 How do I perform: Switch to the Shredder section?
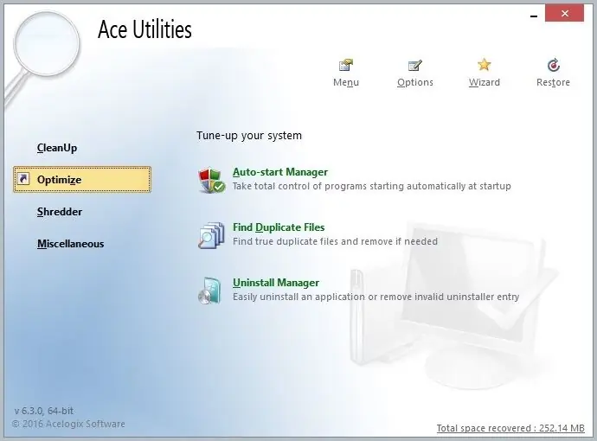coord(60,212)
